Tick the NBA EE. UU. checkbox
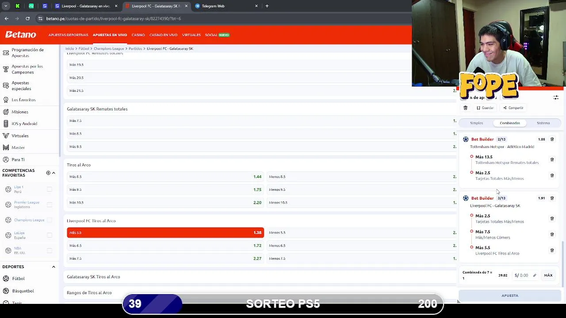This screenshot has width=566, height=318. [x=50, y=250]
